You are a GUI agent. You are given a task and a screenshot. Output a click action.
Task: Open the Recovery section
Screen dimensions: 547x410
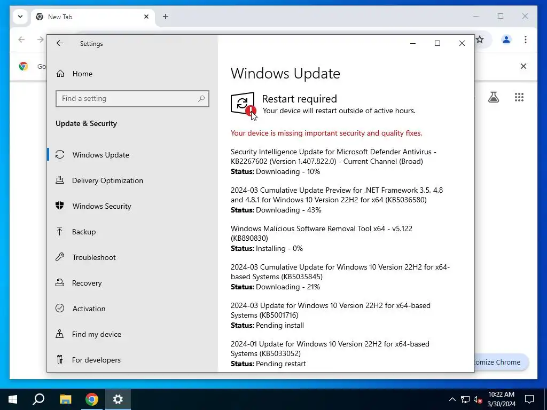[x=87, y=283]
